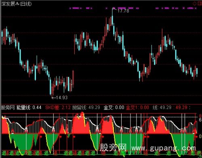Viewport: 202px width, 158px height.
Task: Click the rightmost magenta x marker at chart top
Action: 196,8
